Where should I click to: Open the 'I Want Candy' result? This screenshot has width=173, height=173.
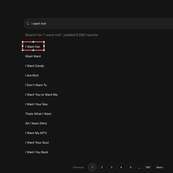[x=34, y=66]
